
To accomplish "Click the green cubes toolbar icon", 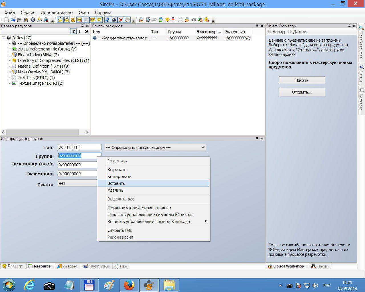I will pos(161,20).
